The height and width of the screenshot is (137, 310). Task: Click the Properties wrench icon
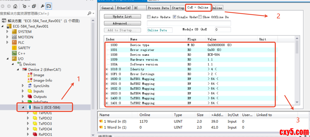point(42,6)
